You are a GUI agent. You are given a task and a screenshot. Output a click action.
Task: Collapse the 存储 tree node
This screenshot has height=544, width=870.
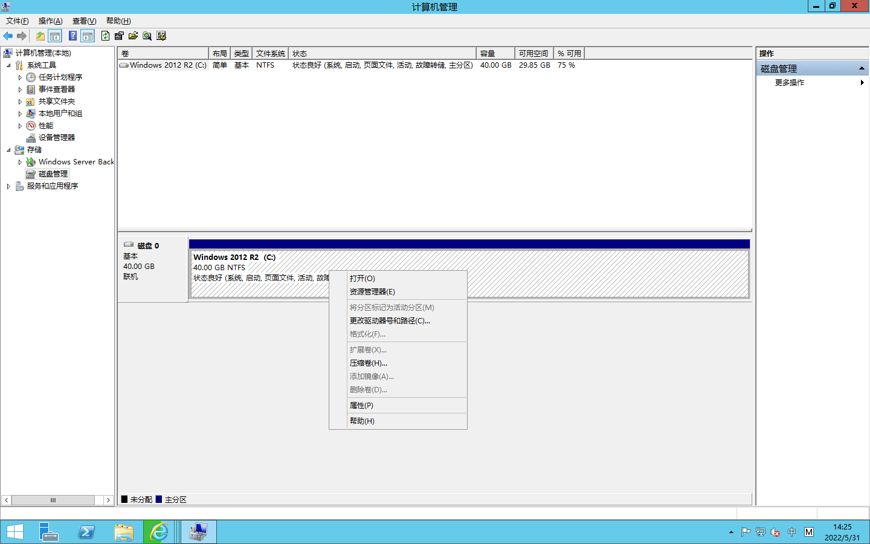[x=8, y=150]
